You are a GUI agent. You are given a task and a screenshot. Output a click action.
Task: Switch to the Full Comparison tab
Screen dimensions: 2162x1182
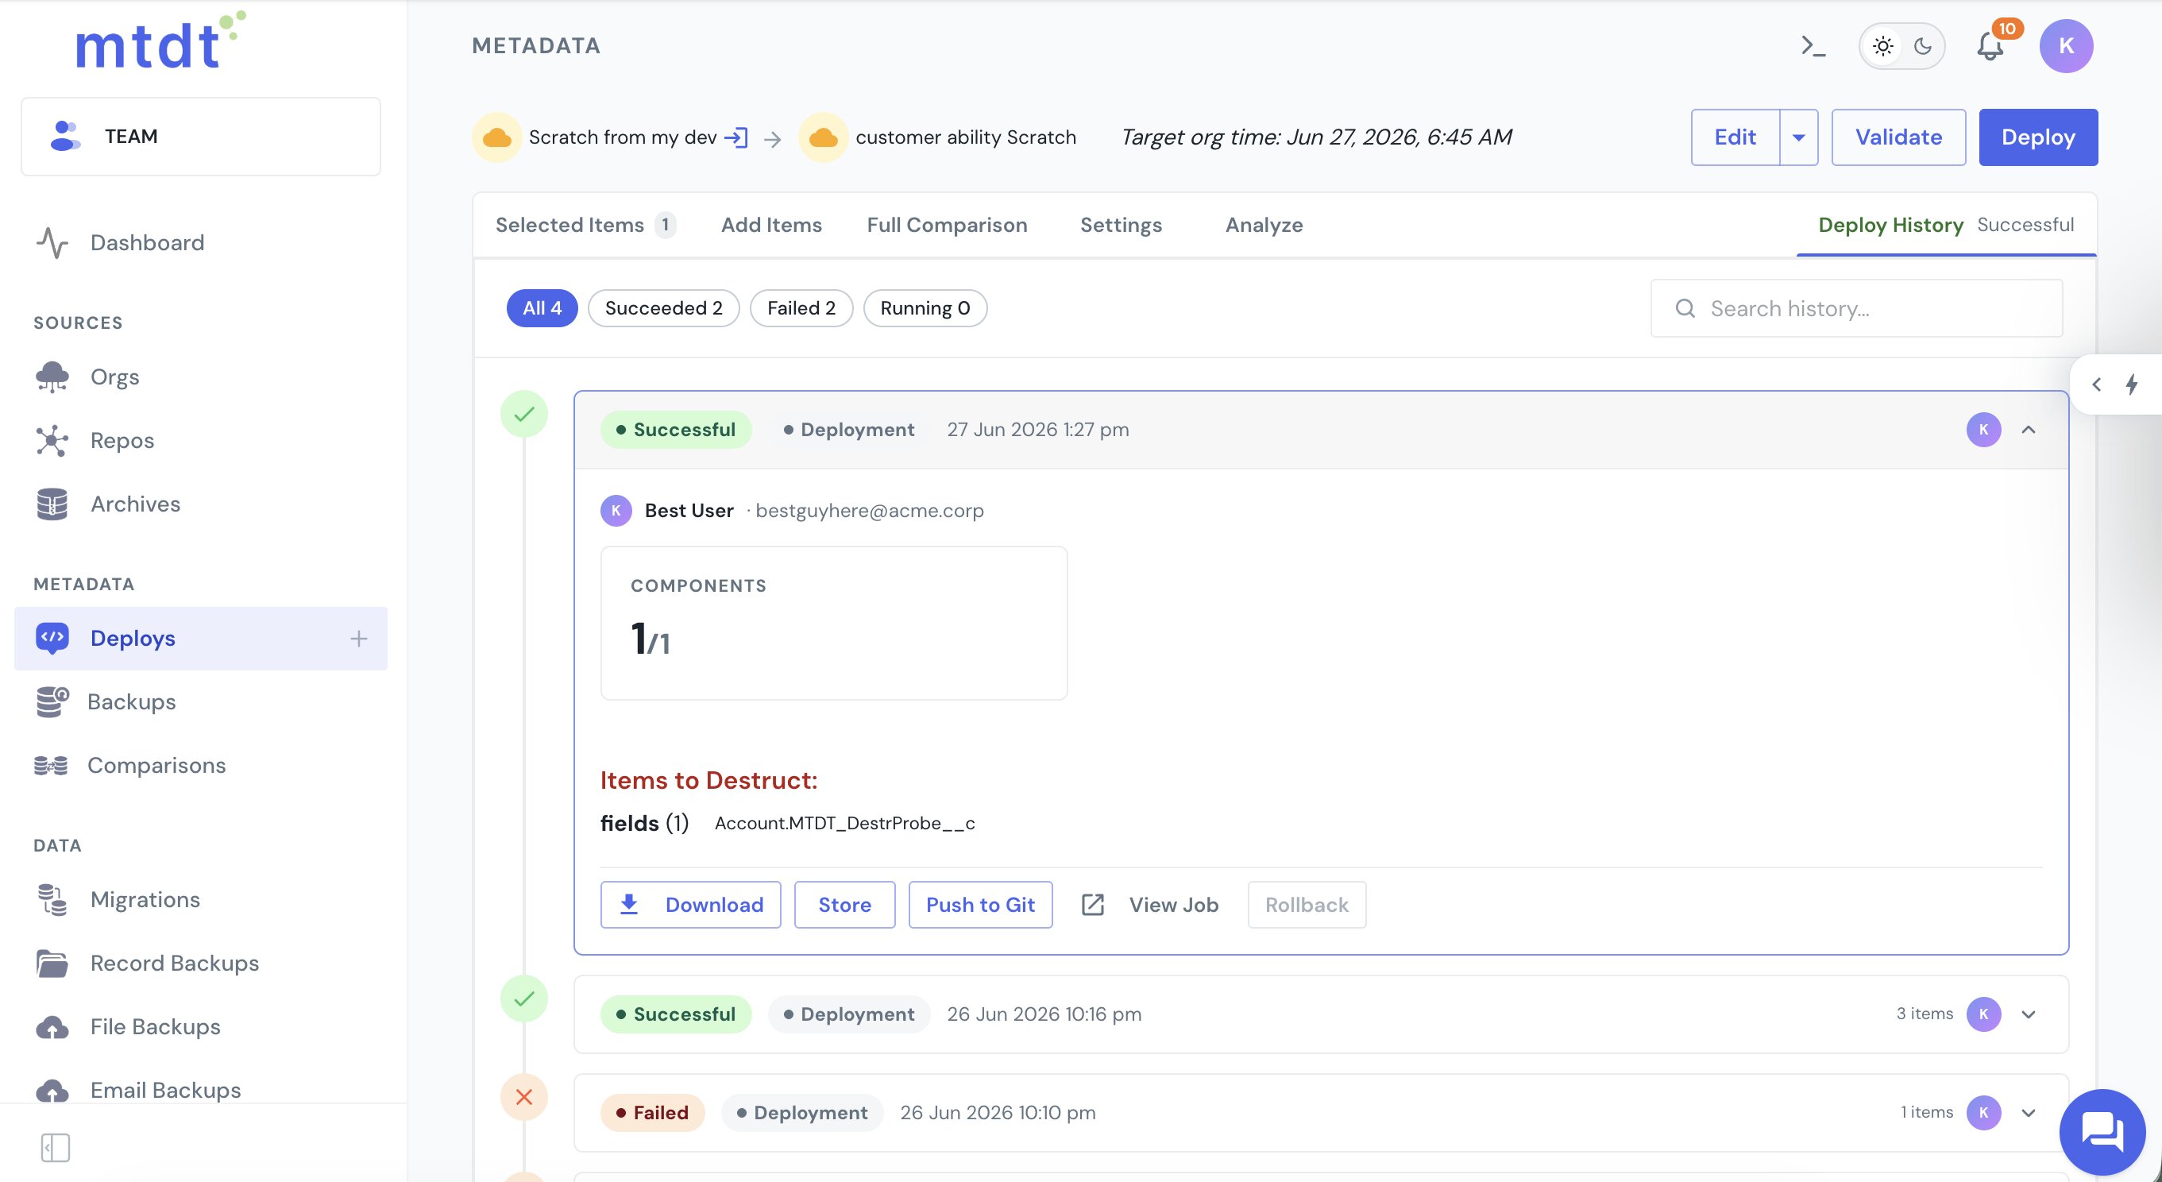[x=947, y=225]
